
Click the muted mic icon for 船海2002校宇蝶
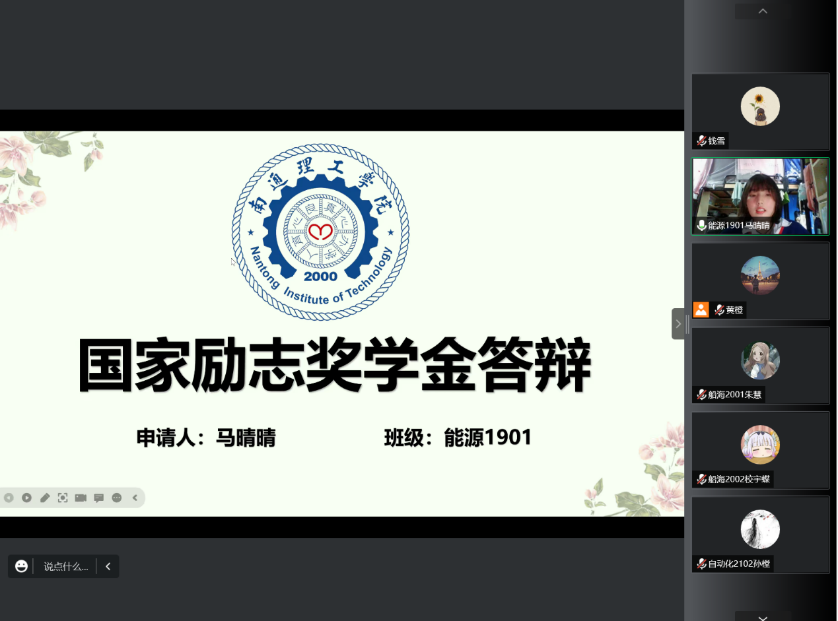point(701,479)
